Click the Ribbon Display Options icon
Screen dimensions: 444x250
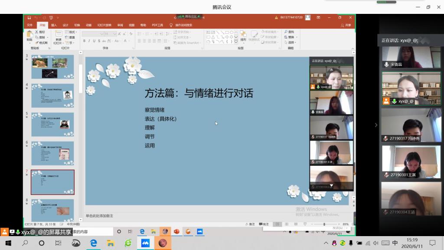click(318, 17)
